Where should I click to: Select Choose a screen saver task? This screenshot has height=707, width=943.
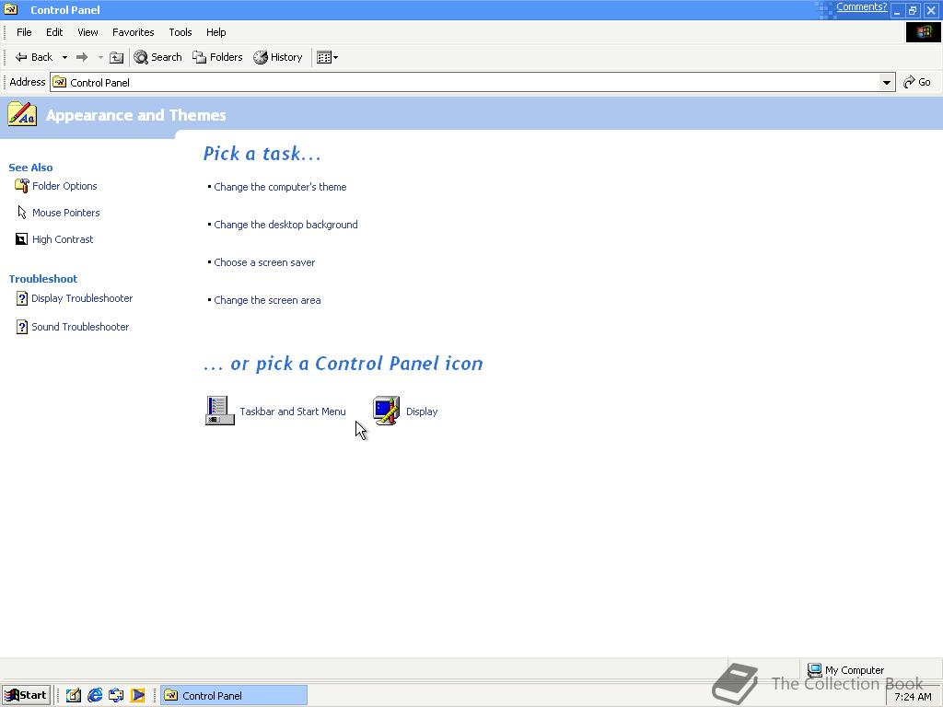(x=264, y=262)
